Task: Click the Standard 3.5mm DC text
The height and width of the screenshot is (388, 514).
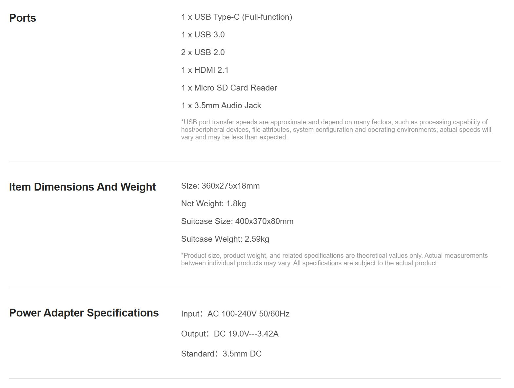Action: 221,354
